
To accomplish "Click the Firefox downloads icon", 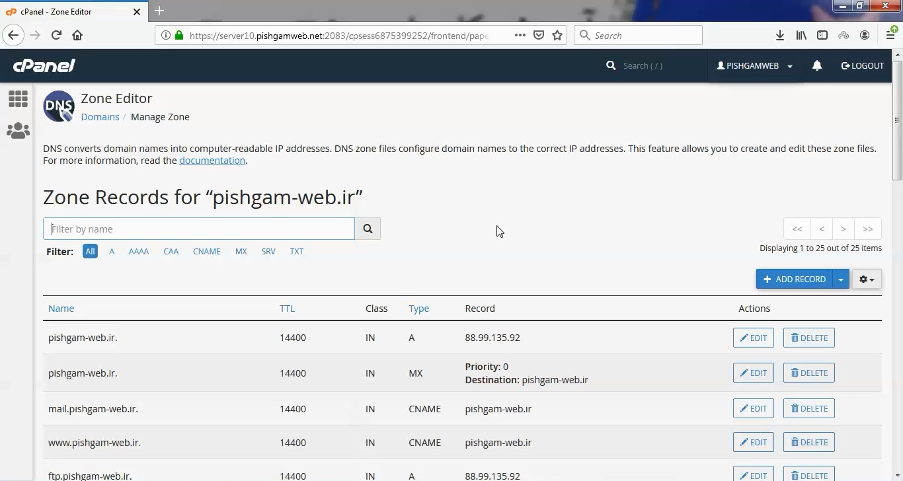I will pyautogui.click(x=780, y=35).
